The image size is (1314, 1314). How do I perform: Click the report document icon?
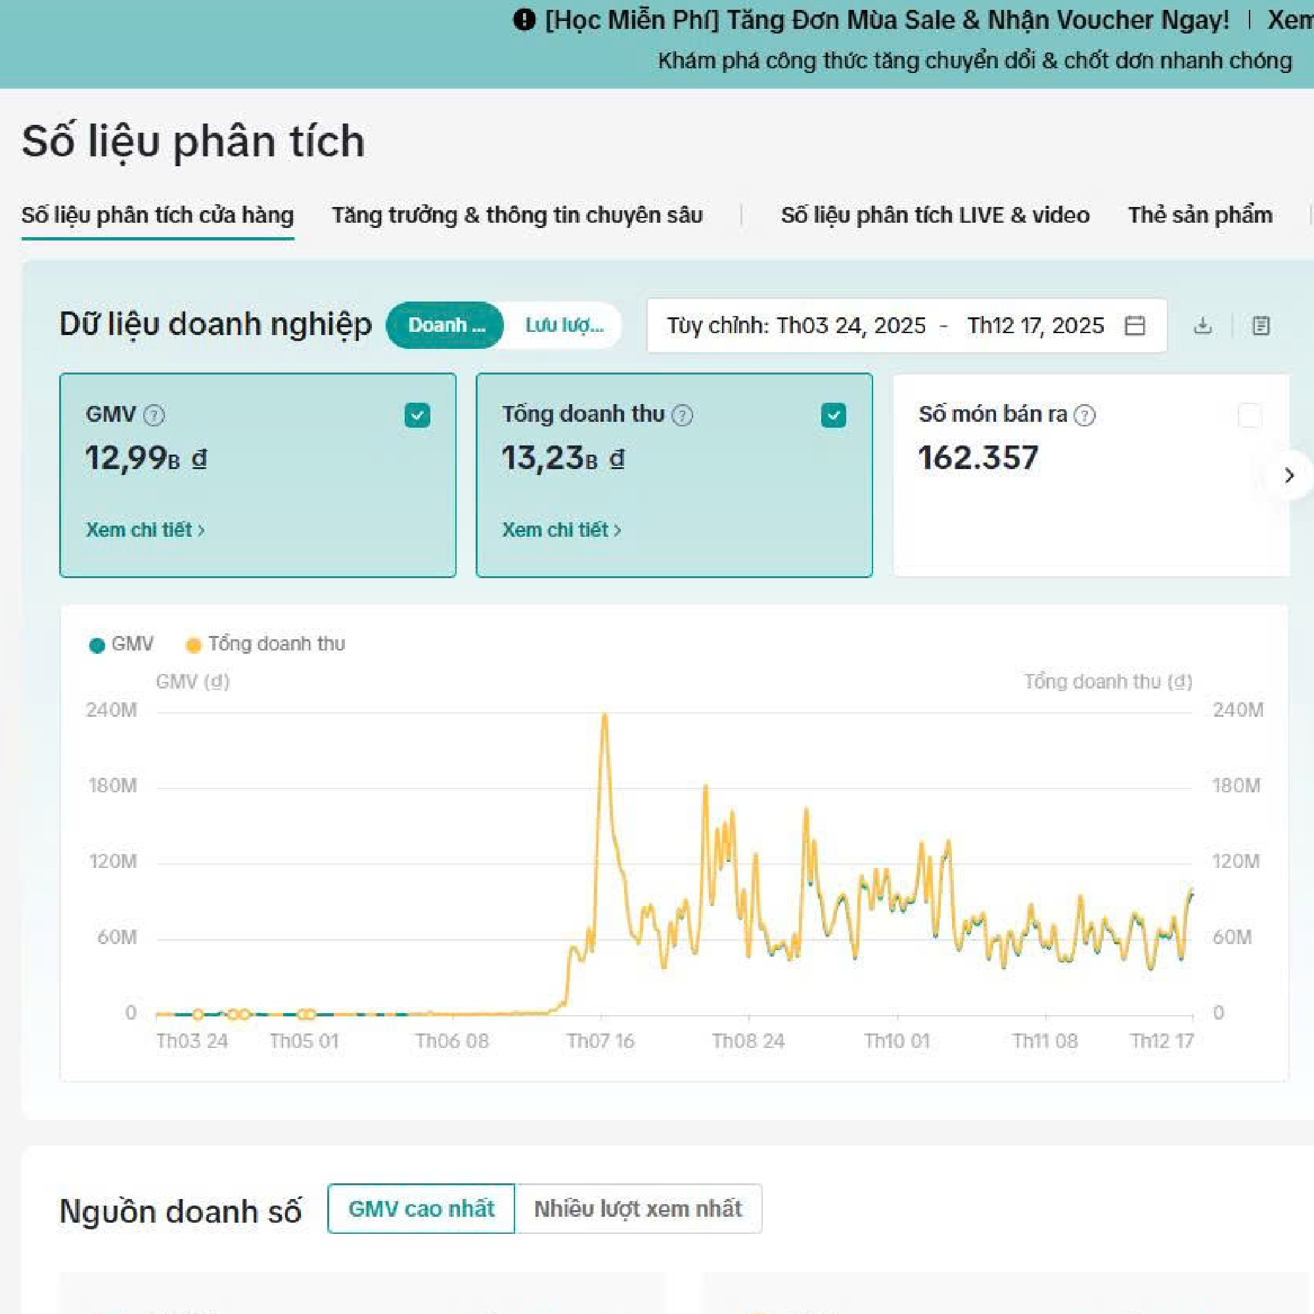[1260, 326]
